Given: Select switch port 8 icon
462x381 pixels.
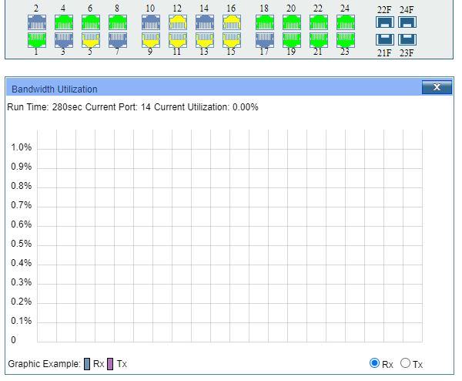Looking at the screenshot, I should (118, 22).
